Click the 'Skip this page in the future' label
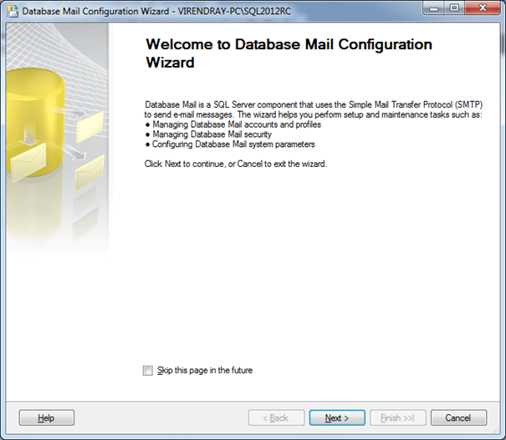 coord(205,371)
